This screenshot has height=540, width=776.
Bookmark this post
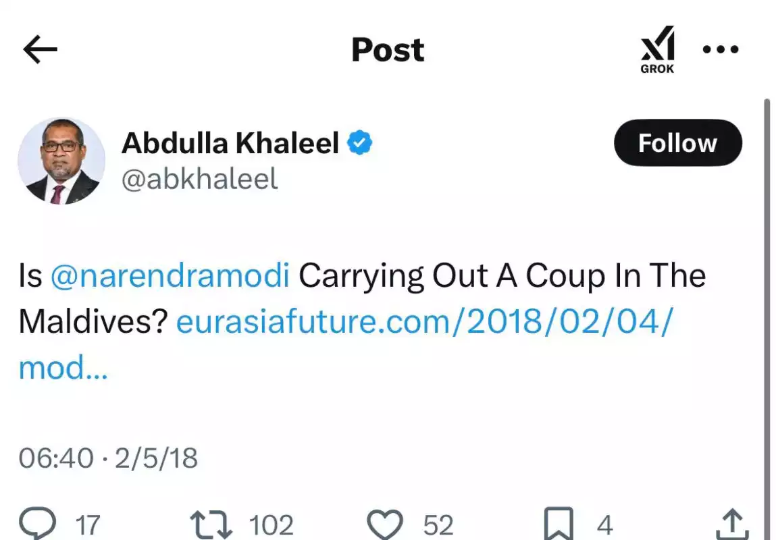coord(559,524)
